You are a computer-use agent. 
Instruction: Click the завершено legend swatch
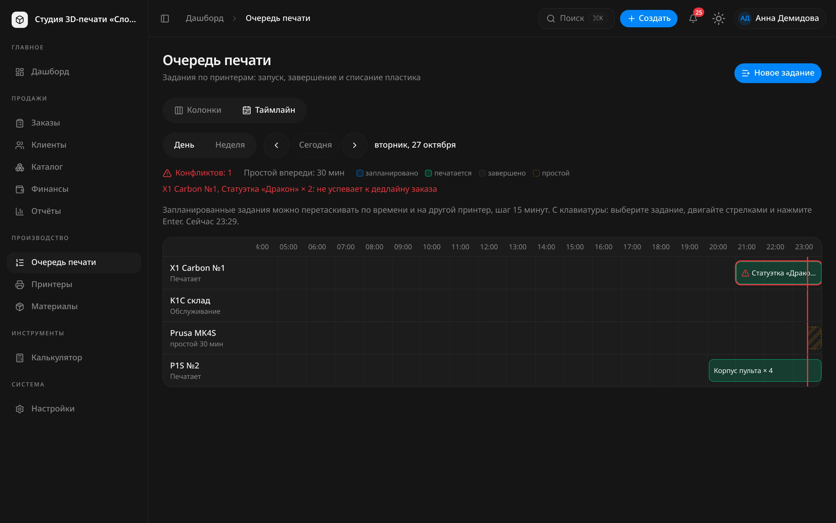click(x=482, y=173)
